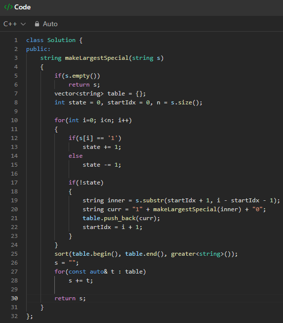This screenshot has height=323, width=283.
Task: Click 'int state = 0, startIdx' line 8
Action: [x=128, y=102]
